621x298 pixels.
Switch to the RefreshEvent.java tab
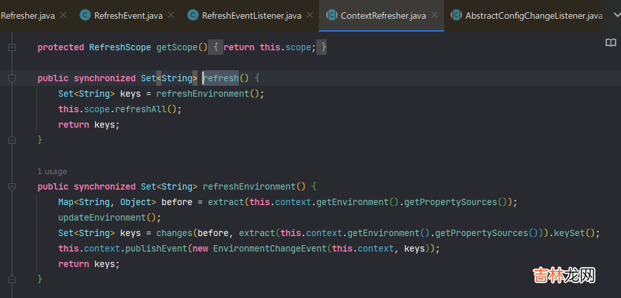(x=128, y=15)
